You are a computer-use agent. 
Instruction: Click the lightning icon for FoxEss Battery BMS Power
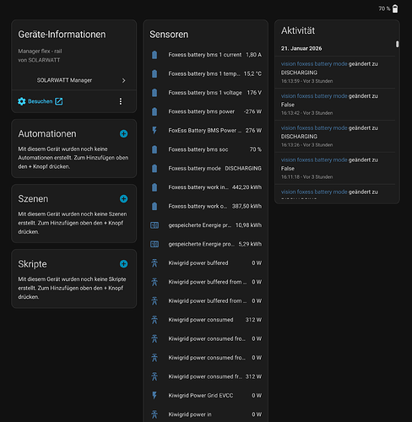[x=154, y=131]
